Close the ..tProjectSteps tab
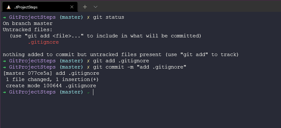The height and width of the screenshot is (128, 281). [72, 7]
